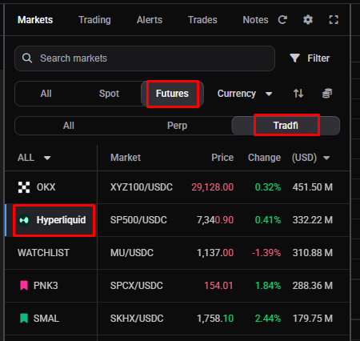Screen dimensions: 360x341
Task: Select the SPCX/USDC market row
Action: tap(223, 286)
